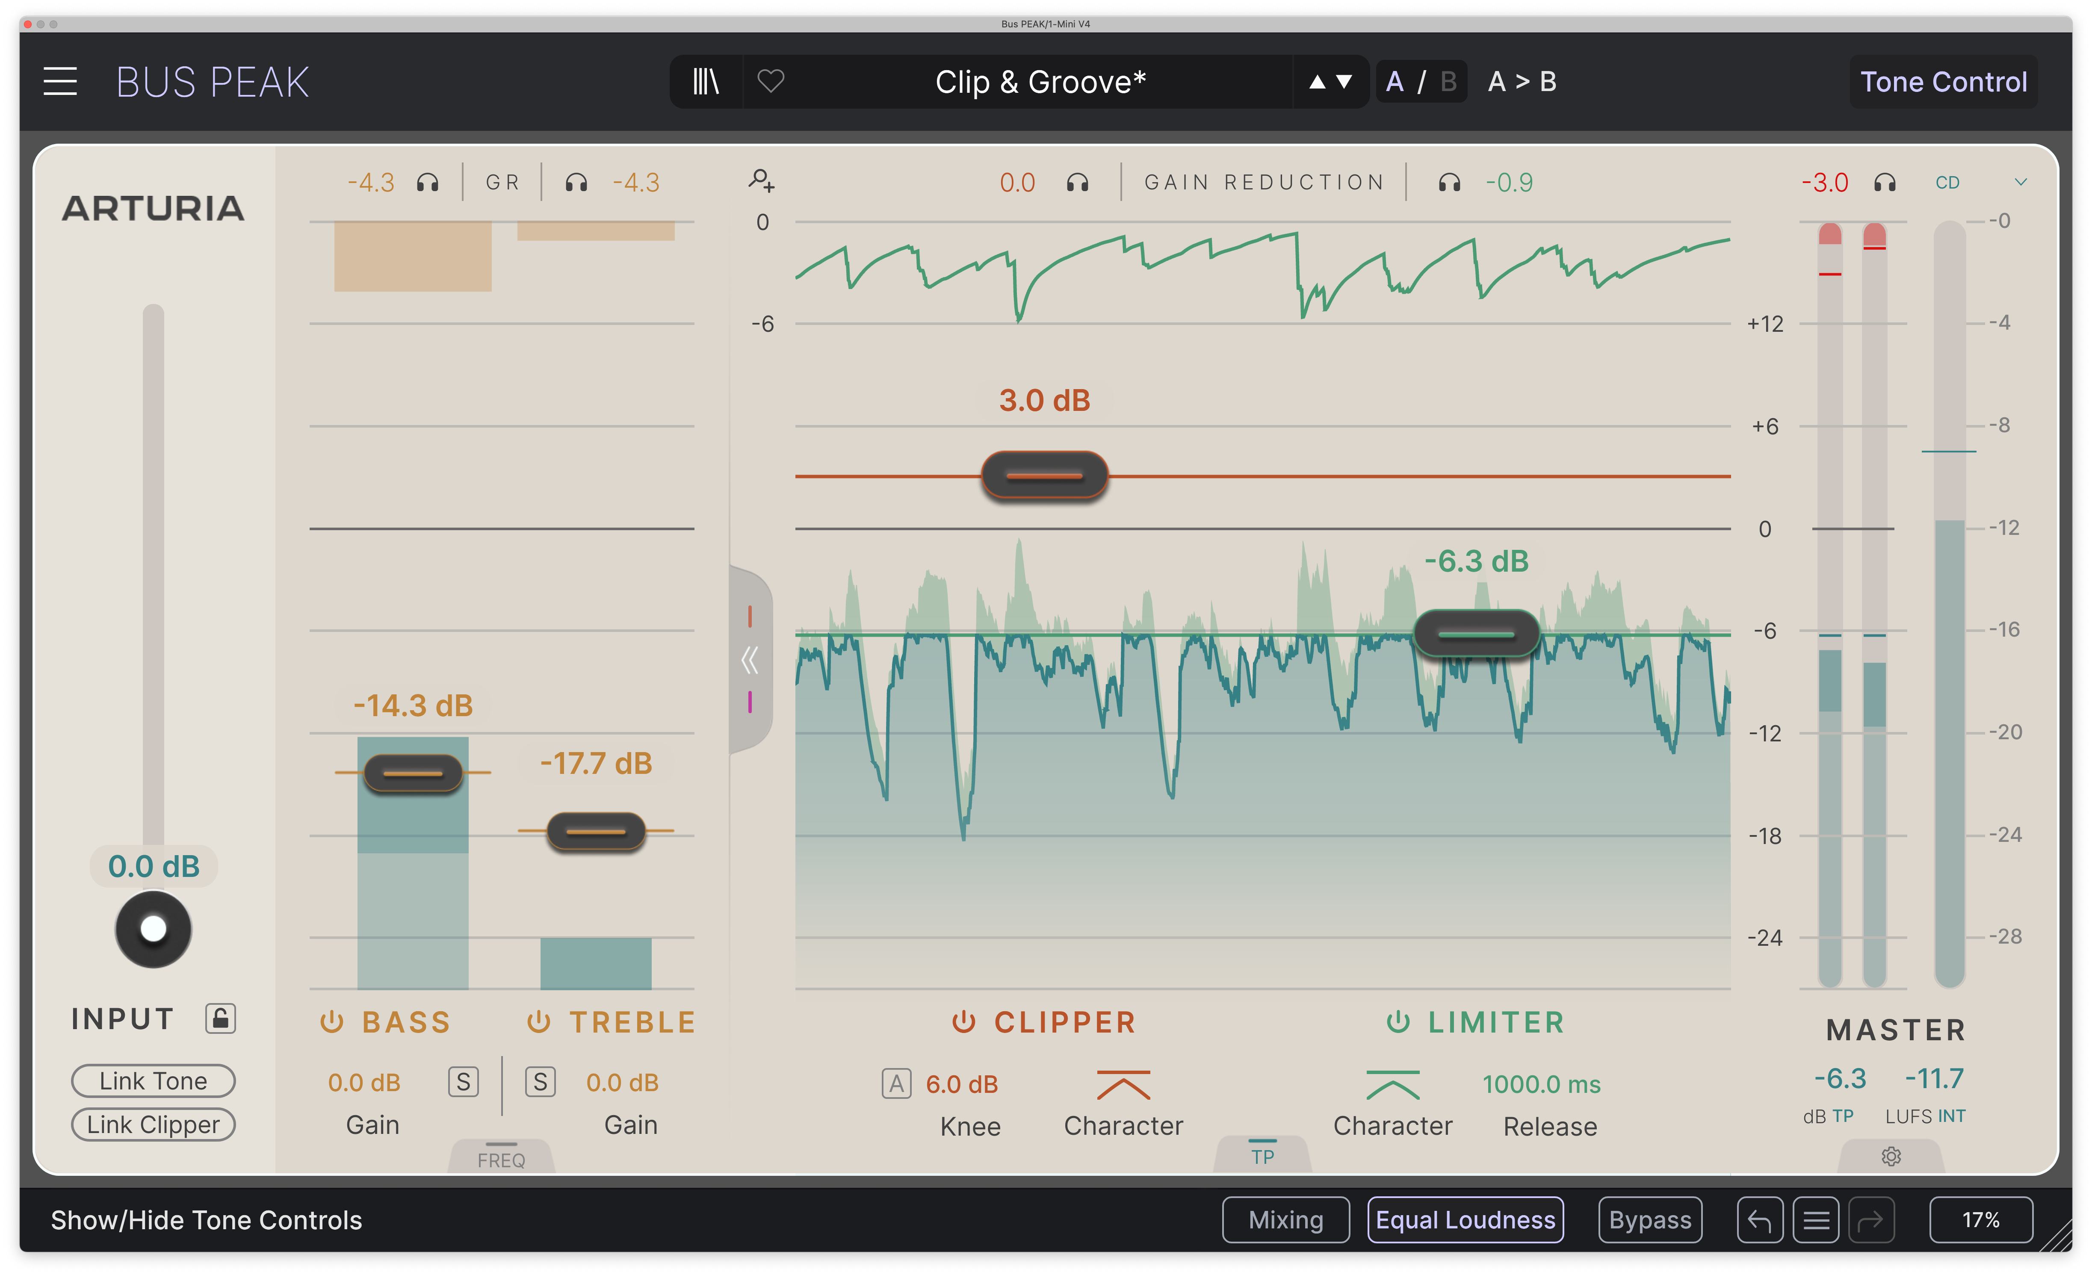This screenshot has height=1275, width=2092.
Task: Click treble gain value 0.0 dB
Action: pyautogui.click(x=622, y=1082)
